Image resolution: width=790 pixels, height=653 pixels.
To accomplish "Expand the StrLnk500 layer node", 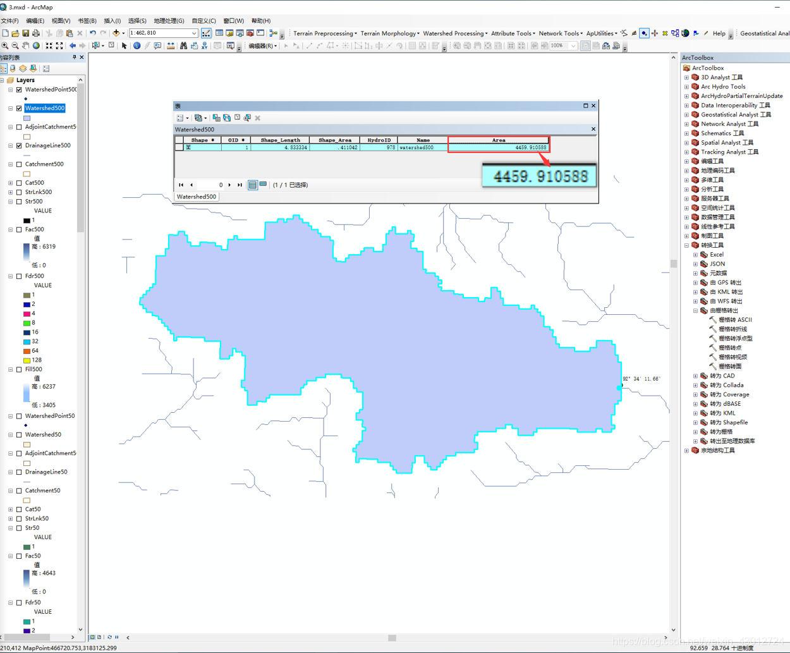I will 11,192.
